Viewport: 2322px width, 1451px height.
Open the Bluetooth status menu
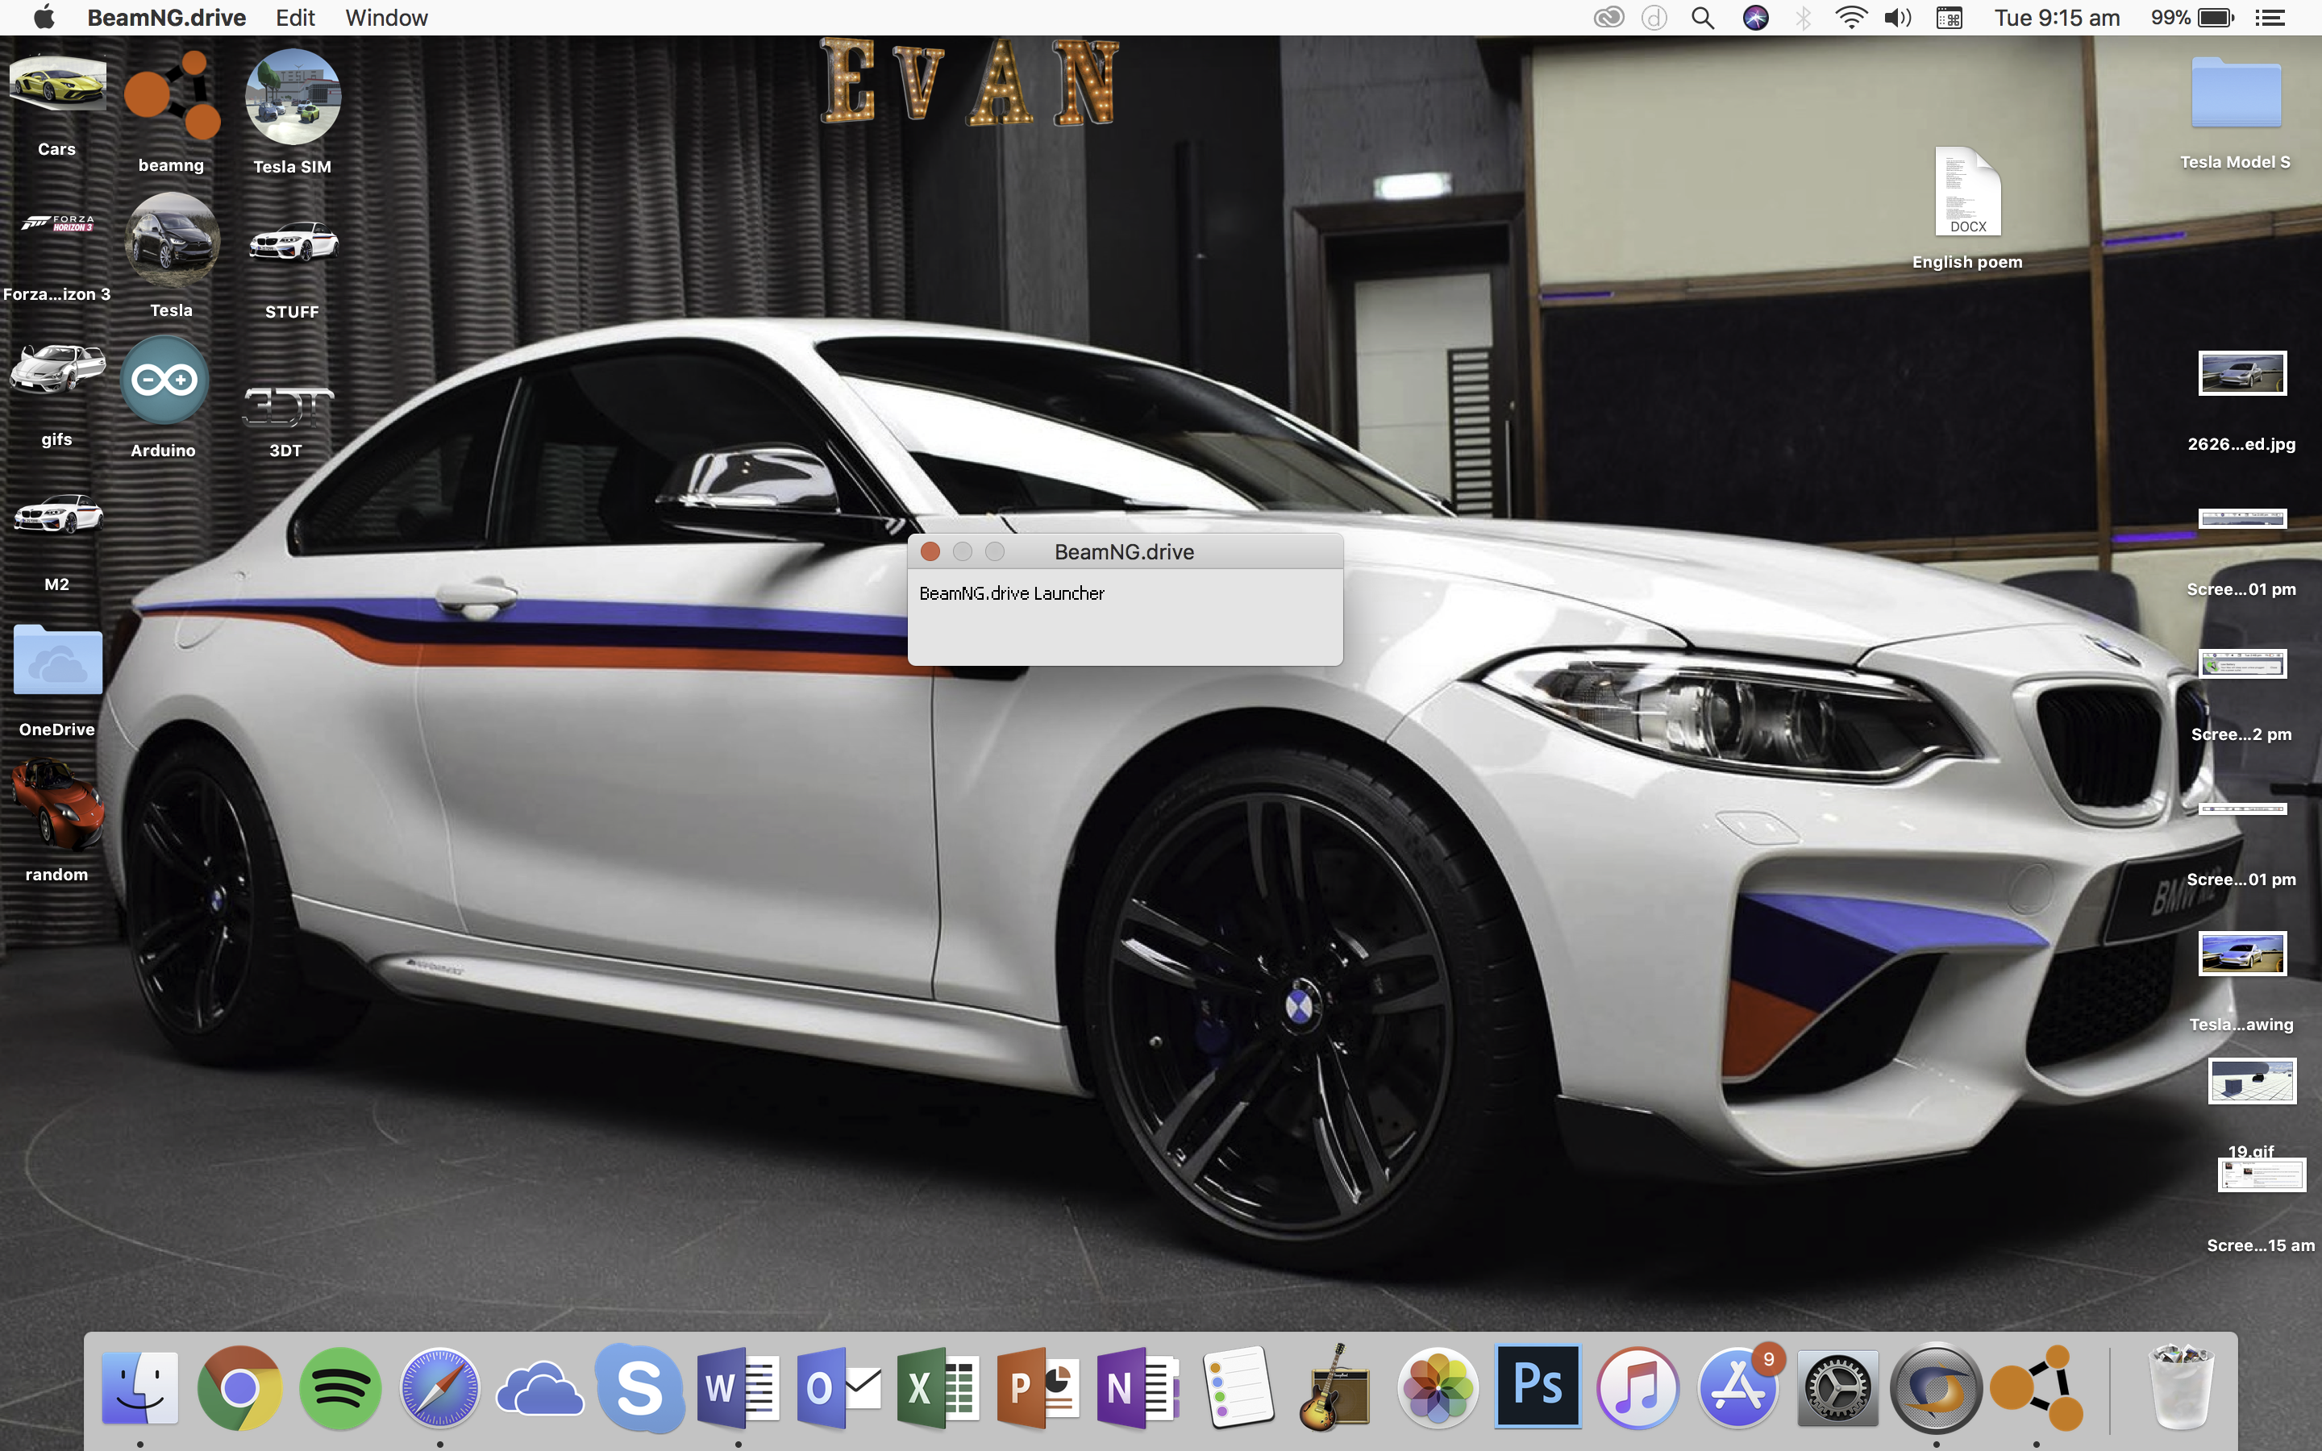(x=1804, y=17)
